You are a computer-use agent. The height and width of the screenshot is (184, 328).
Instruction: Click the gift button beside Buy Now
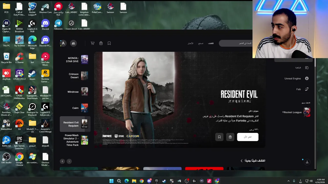tap(230, 137)
